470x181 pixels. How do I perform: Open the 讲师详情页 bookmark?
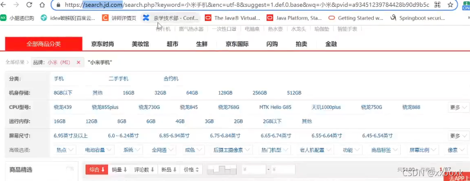point(119,18)
